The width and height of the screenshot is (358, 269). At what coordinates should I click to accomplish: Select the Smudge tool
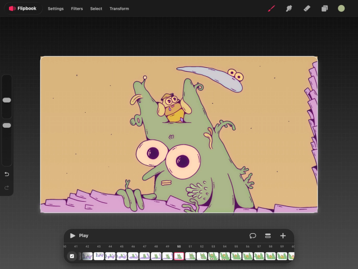point(289,9)
